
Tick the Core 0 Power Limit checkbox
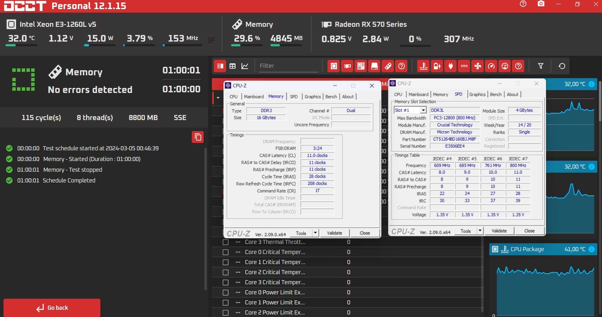click(225, 292)
